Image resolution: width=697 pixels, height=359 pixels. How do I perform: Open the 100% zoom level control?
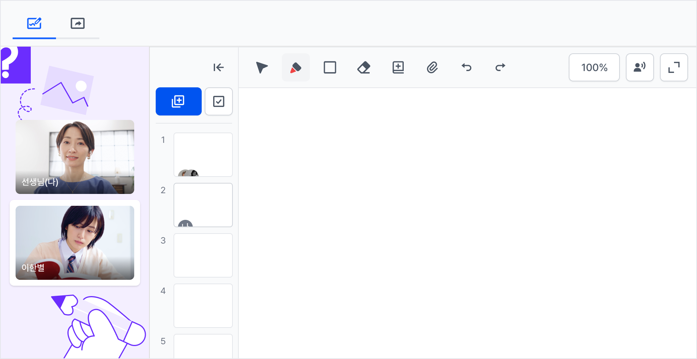pos(594,67)
